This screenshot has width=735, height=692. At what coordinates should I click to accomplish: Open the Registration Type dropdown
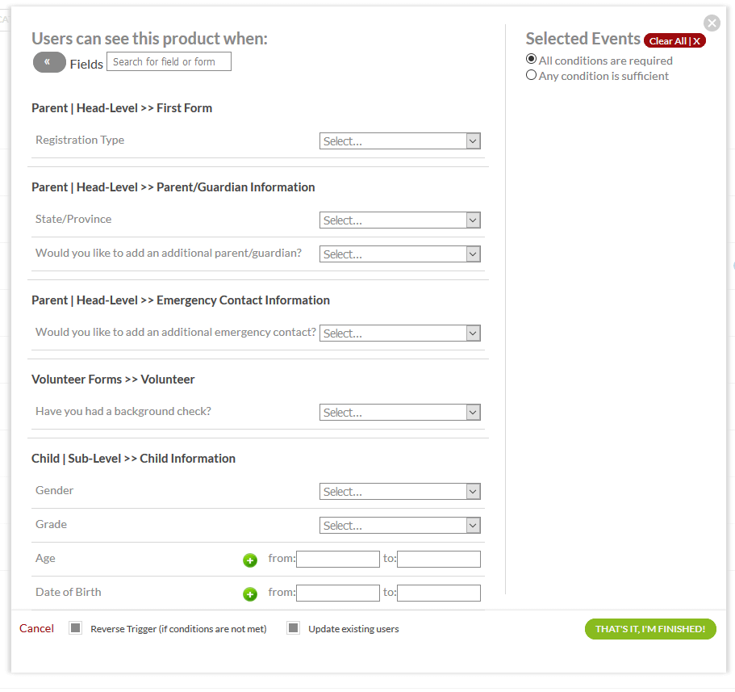coord(400,141)
